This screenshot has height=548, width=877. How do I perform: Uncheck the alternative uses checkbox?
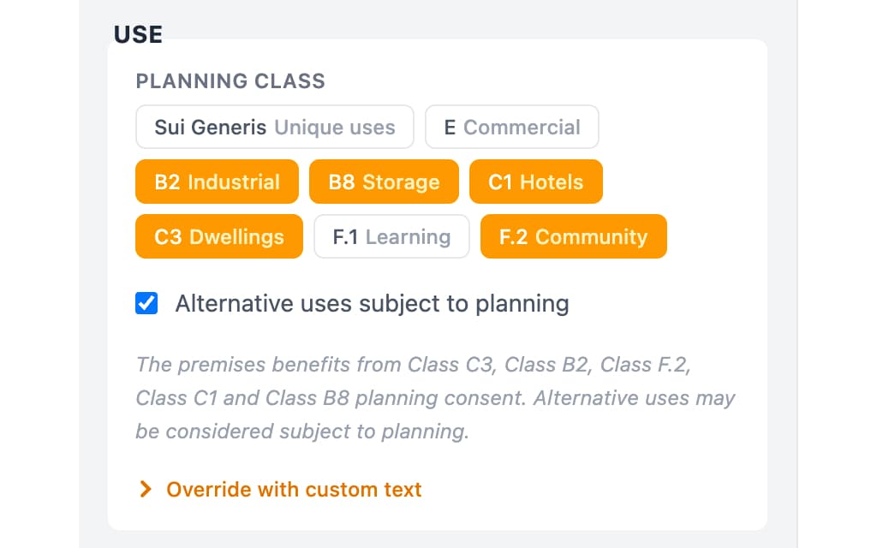146,303
